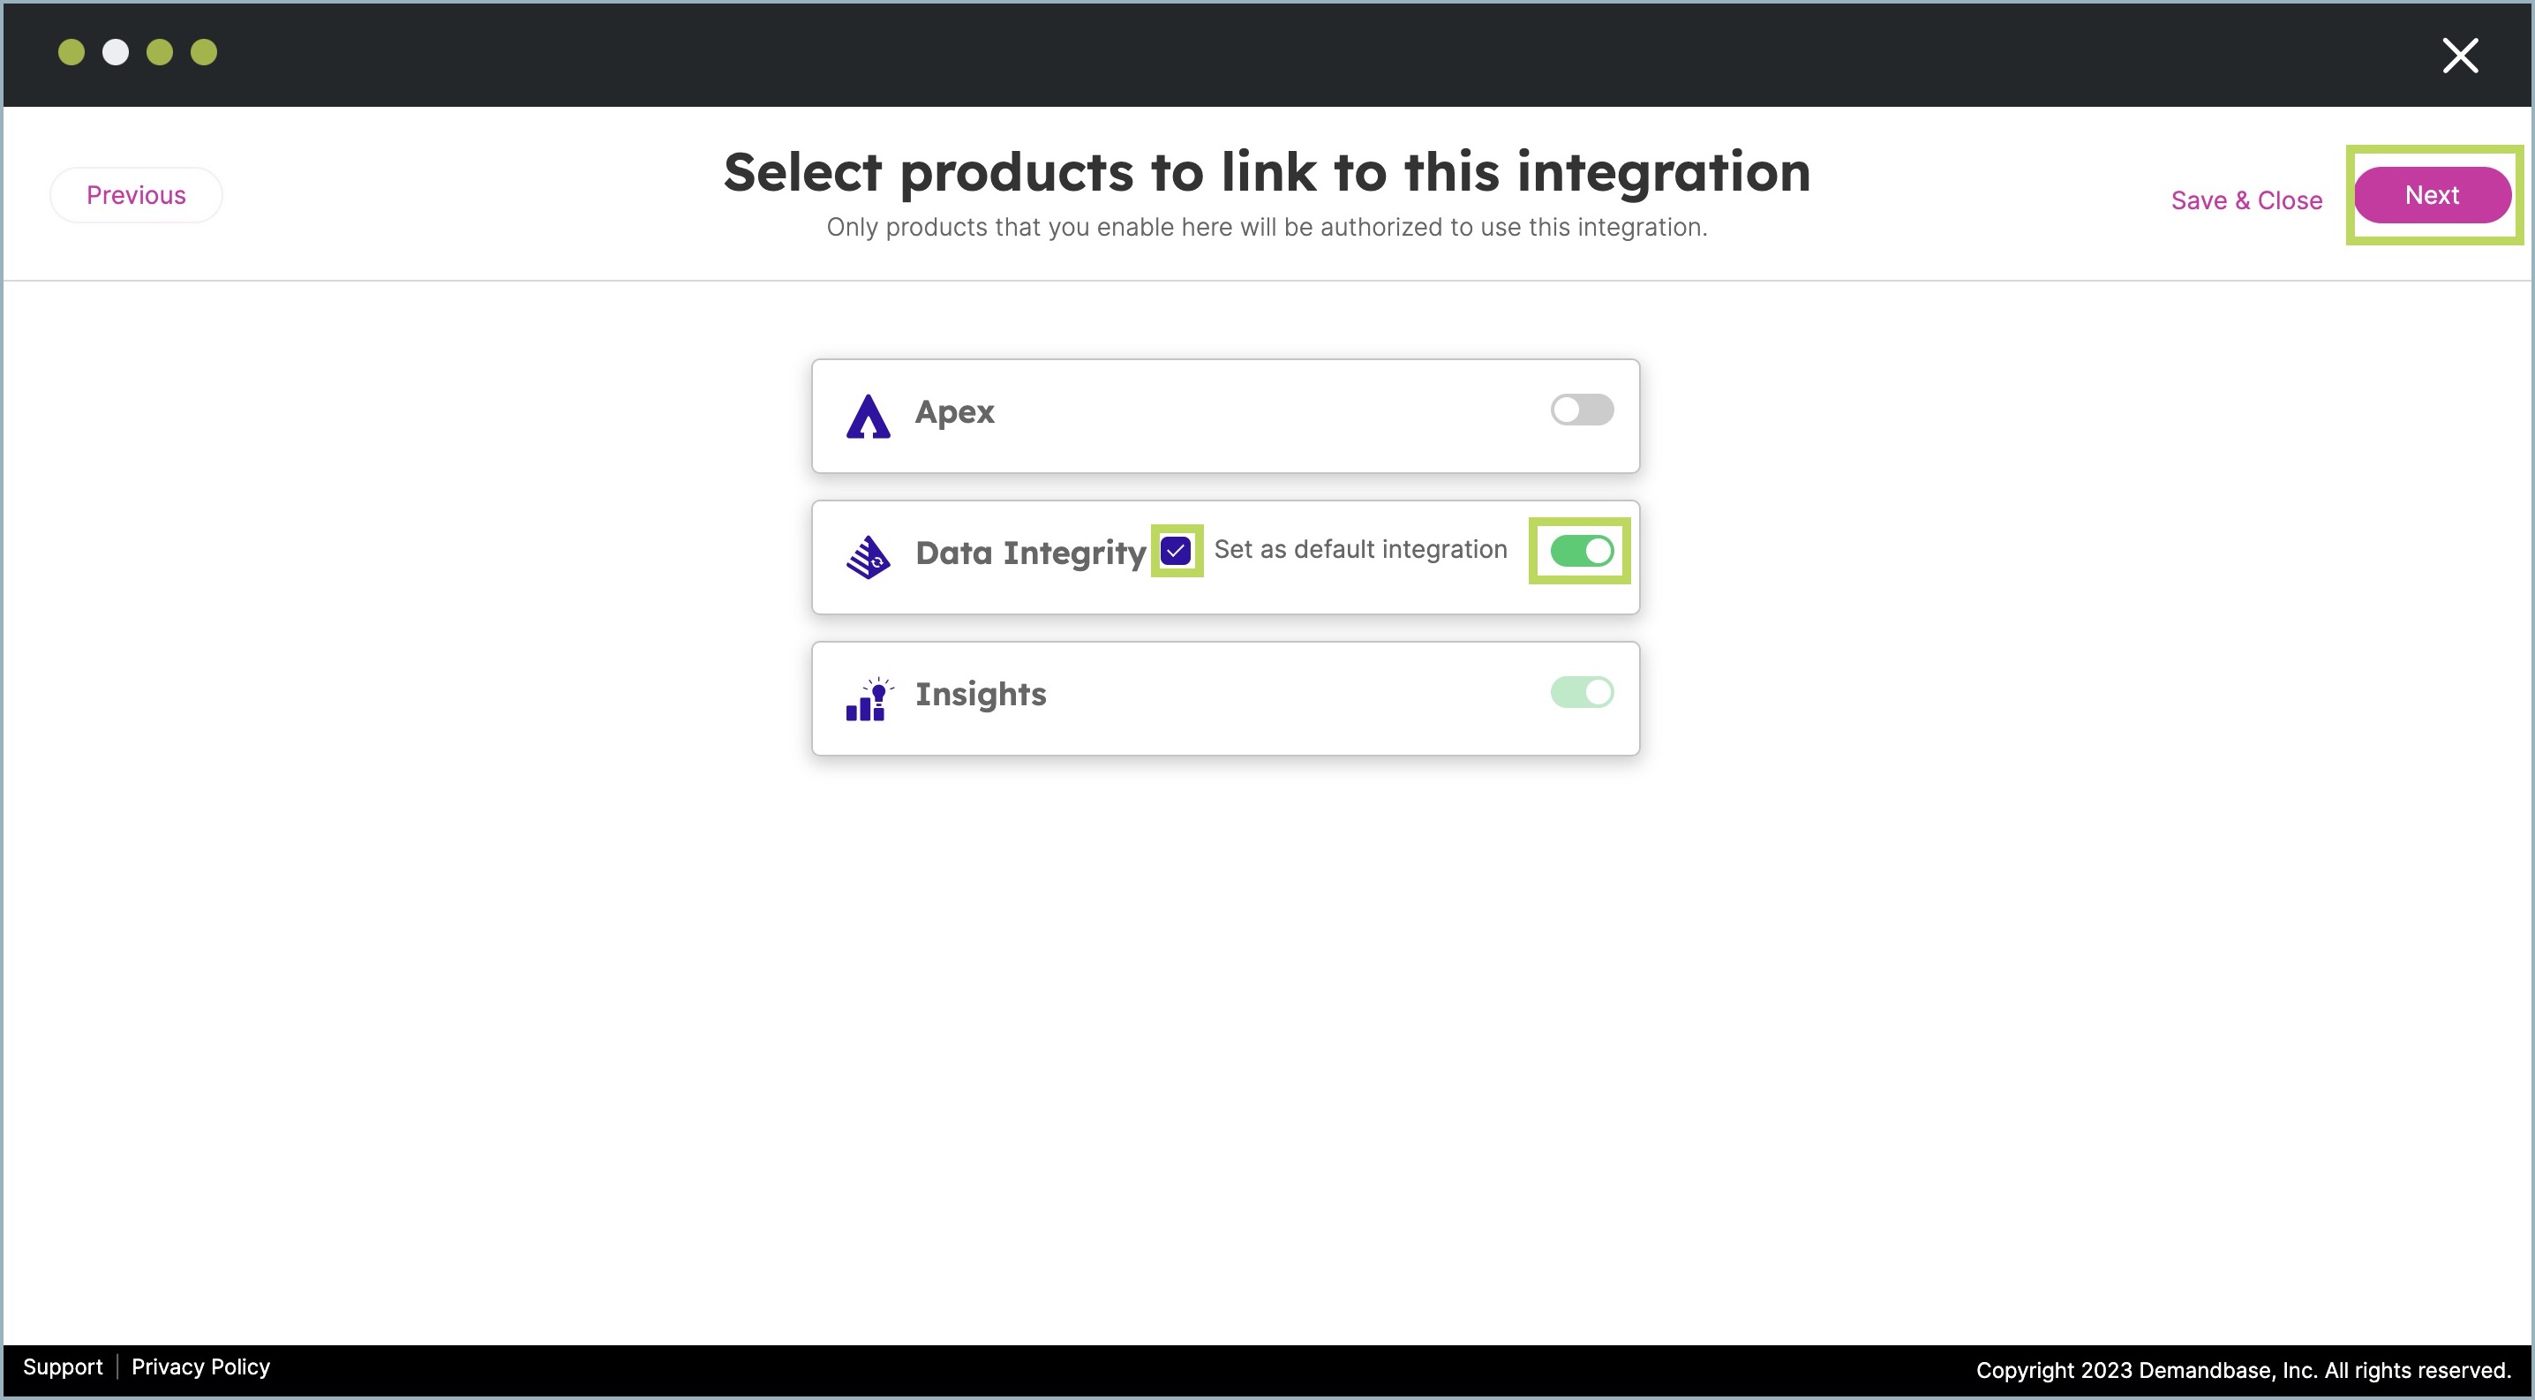Click the Data Integrity product icon
Image resolution: width=2535 pixels, height=1400 pixels.
(868, 557)
